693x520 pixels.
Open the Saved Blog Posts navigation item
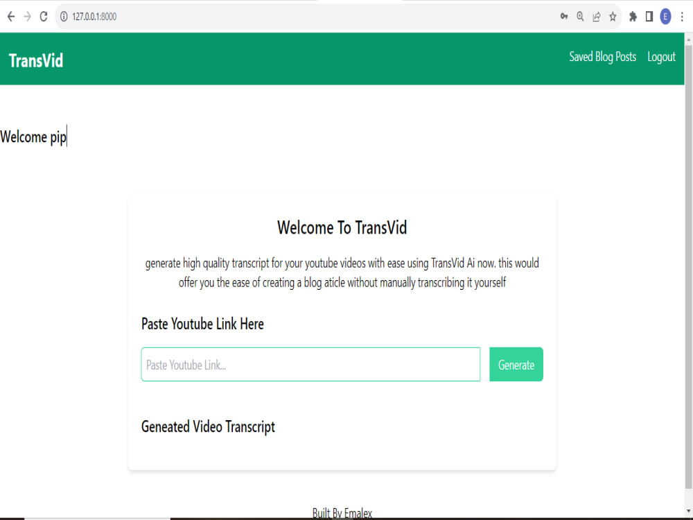[x=602, y=57]
